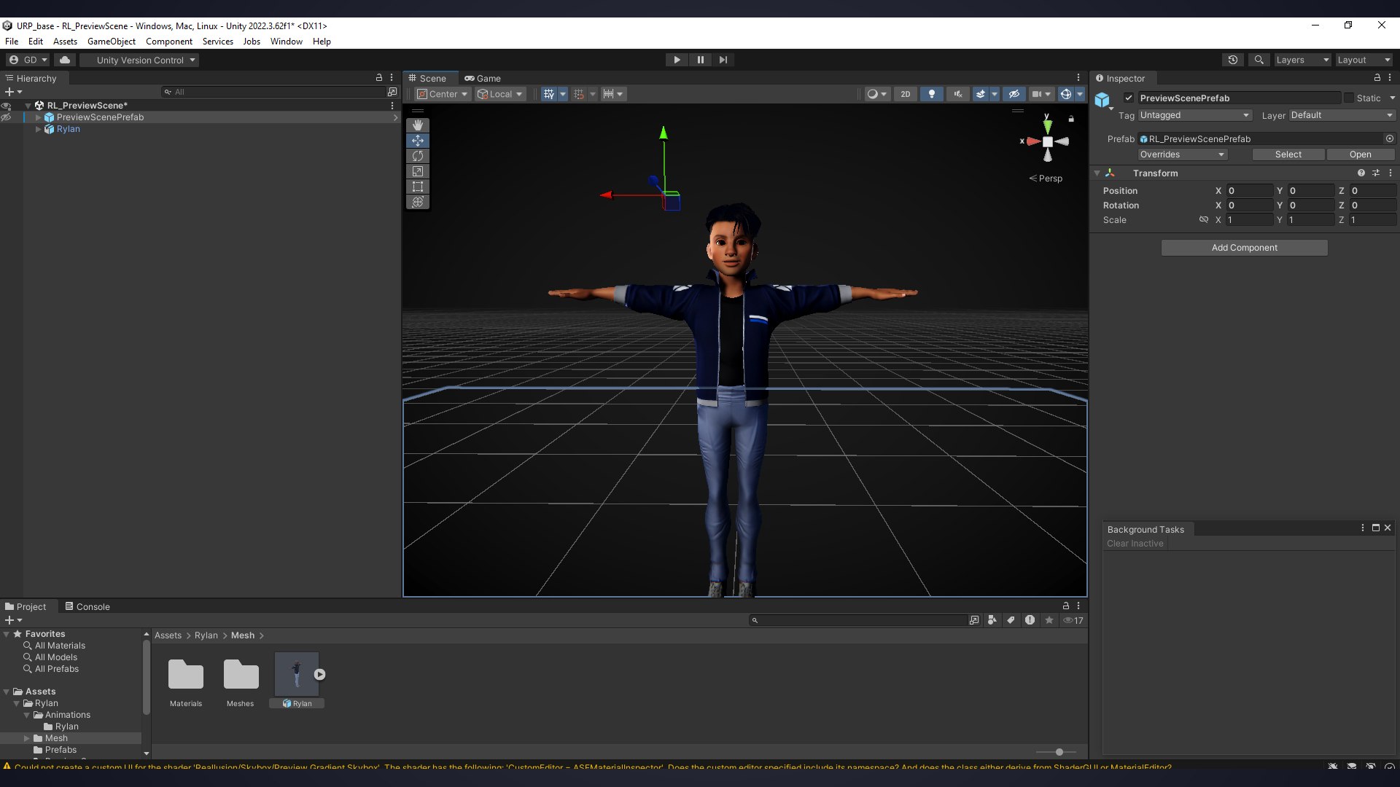This screenshot has height=787, width=1400.
Task: Select the Hand view tool
Action: point(418,125)
